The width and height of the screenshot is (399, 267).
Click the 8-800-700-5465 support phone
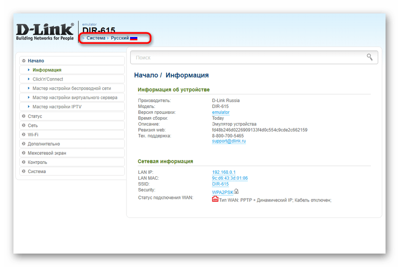(228, 136)
